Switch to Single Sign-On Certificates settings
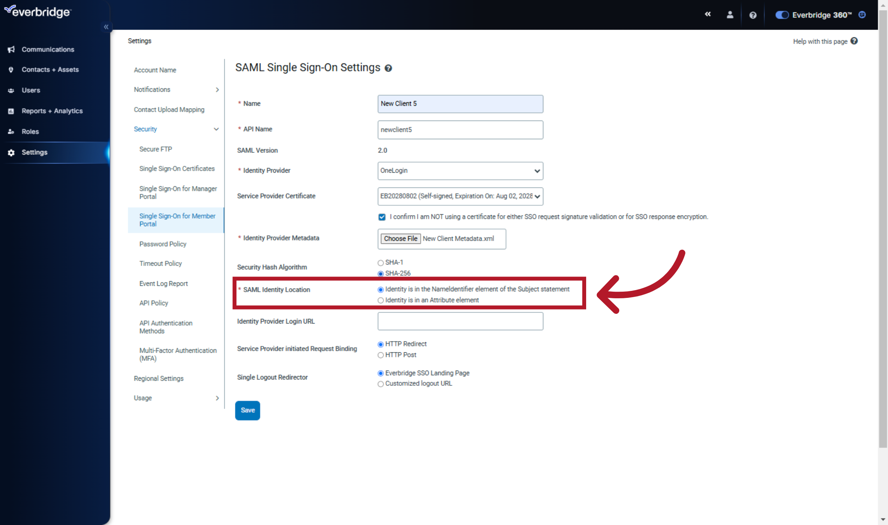Viewport: 888px width, 525px height. 177,168
